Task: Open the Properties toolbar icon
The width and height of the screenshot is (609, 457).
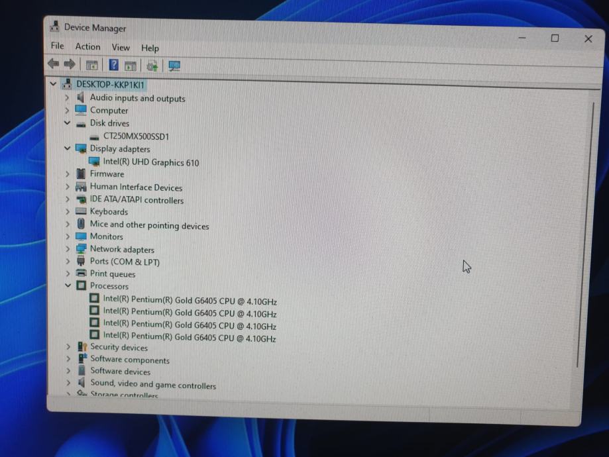Action: coord(131,66)
